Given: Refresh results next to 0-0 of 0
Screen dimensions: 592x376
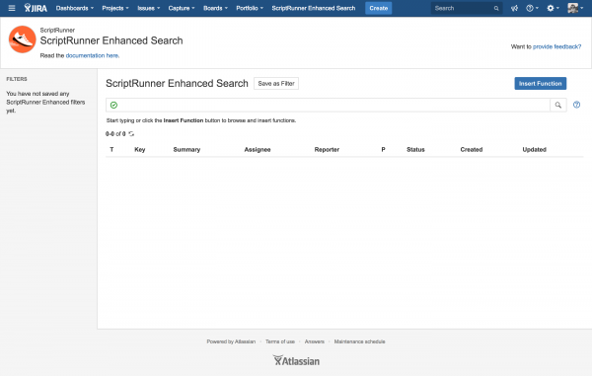Looking at the screenshot, I should (131, 133).
